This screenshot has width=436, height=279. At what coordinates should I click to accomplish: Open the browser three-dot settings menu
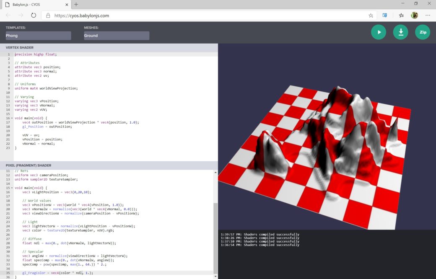(x=428, y=15)
